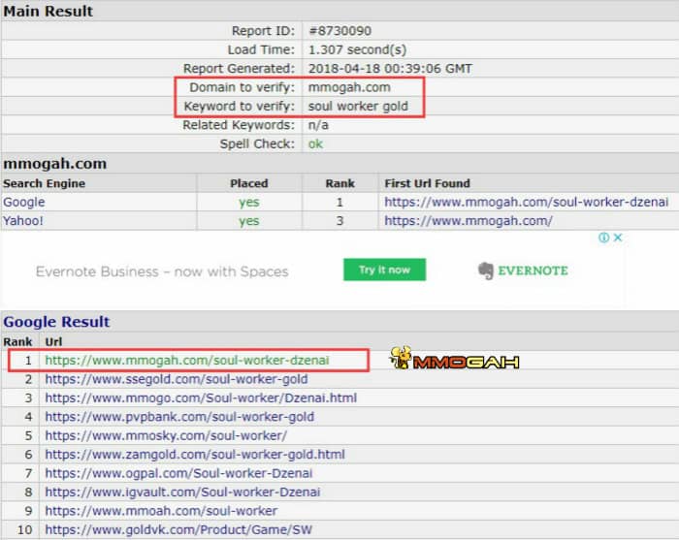
Task: Select the load time 1.307 second(s)
Action: tap(357, 49)
